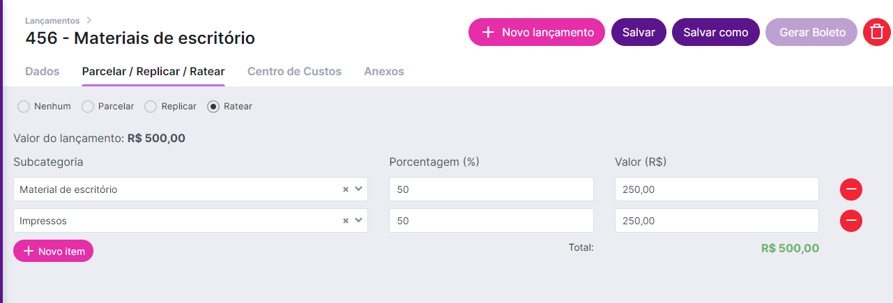The height and width of the screenshot is (303, 893).
Task: Select the Parcelar radio option
Action: (x=88, y=107)
